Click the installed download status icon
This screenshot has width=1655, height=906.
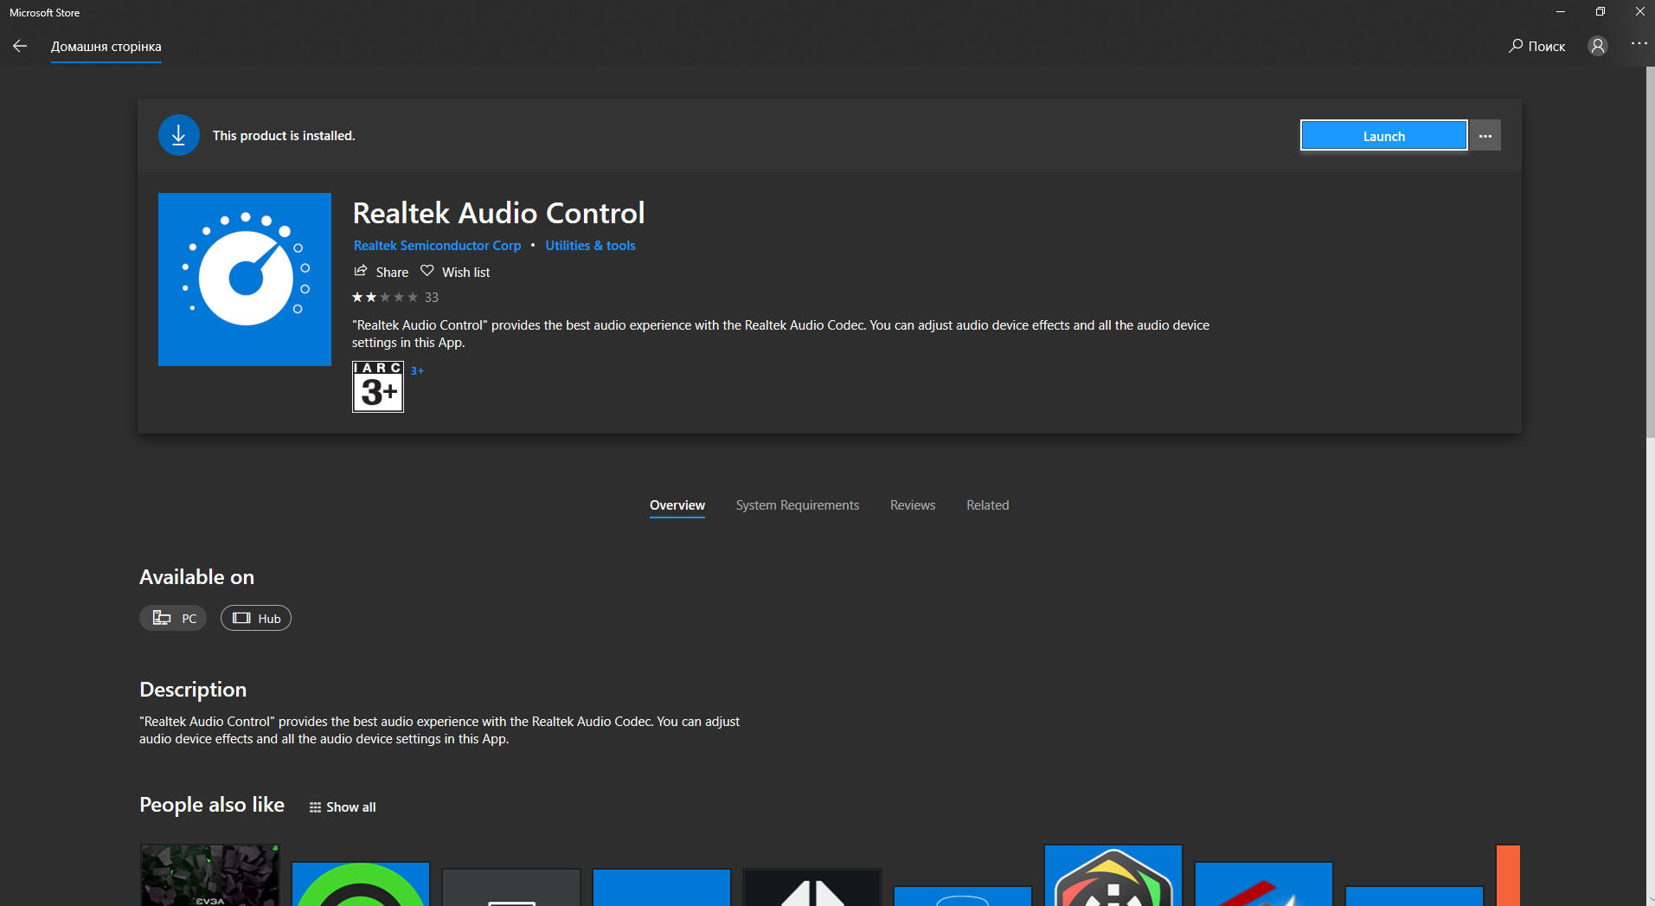[x=178, y=135]
